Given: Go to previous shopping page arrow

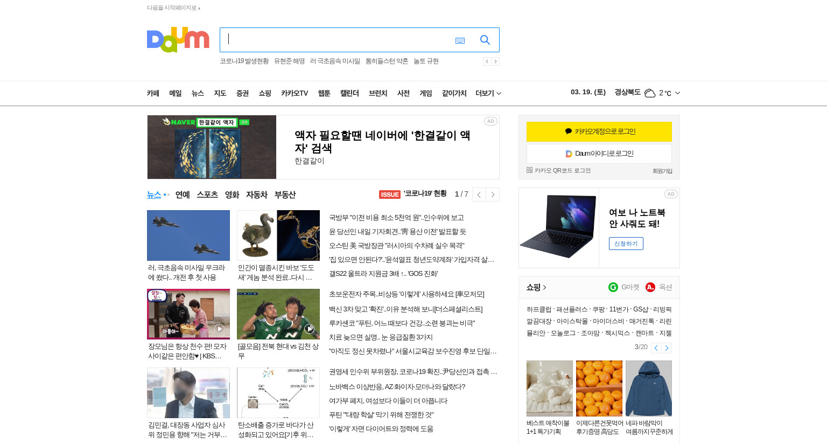Looking at the screenshot, I should click(x=656, y=348).
